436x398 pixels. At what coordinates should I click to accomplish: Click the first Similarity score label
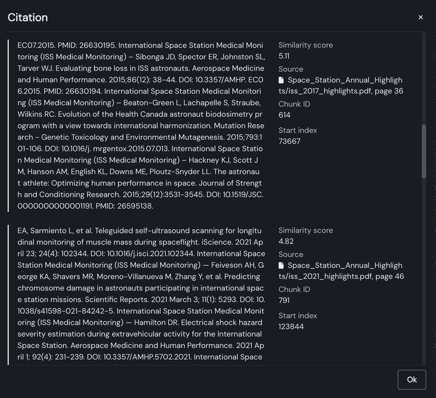[x=306, y=45]
